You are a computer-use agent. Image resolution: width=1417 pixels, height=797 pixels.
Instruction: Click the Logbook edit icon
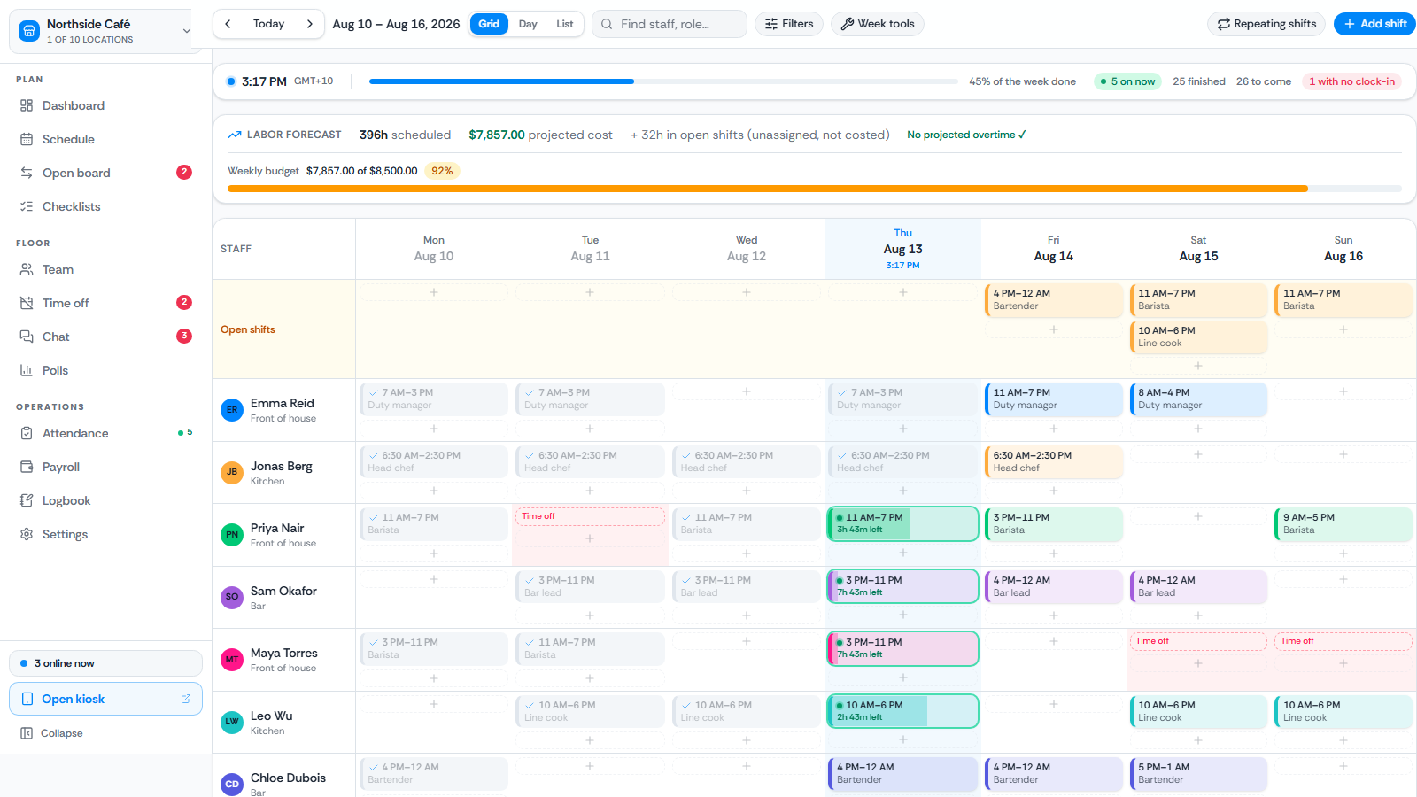pyautogui.click(x=27, y=500)
